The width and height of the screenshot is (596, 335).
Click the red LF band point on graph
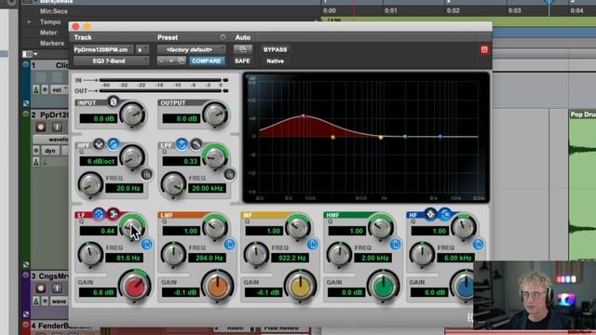coord(304,115)
